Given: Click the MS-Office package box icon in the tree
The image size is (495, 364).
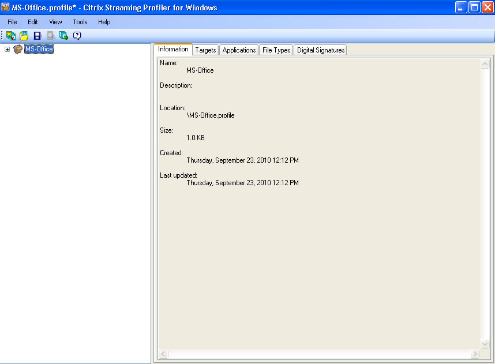Looking at the screenshot, I should 18,49.
